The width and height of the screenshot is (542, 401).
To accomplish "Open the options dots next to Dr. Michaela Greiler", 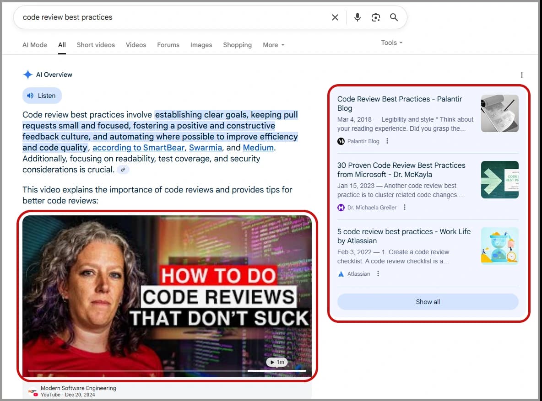I will point(404,207).
